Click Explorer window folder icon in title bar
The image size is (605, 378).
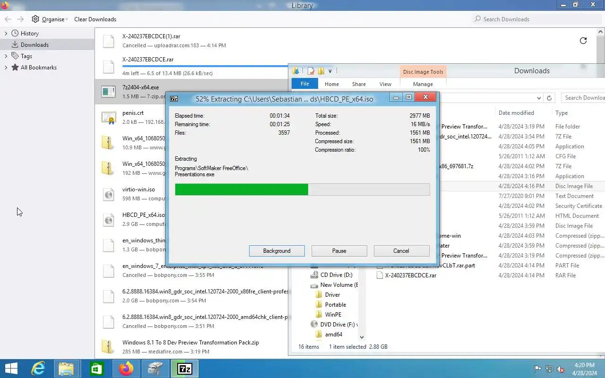296,71
